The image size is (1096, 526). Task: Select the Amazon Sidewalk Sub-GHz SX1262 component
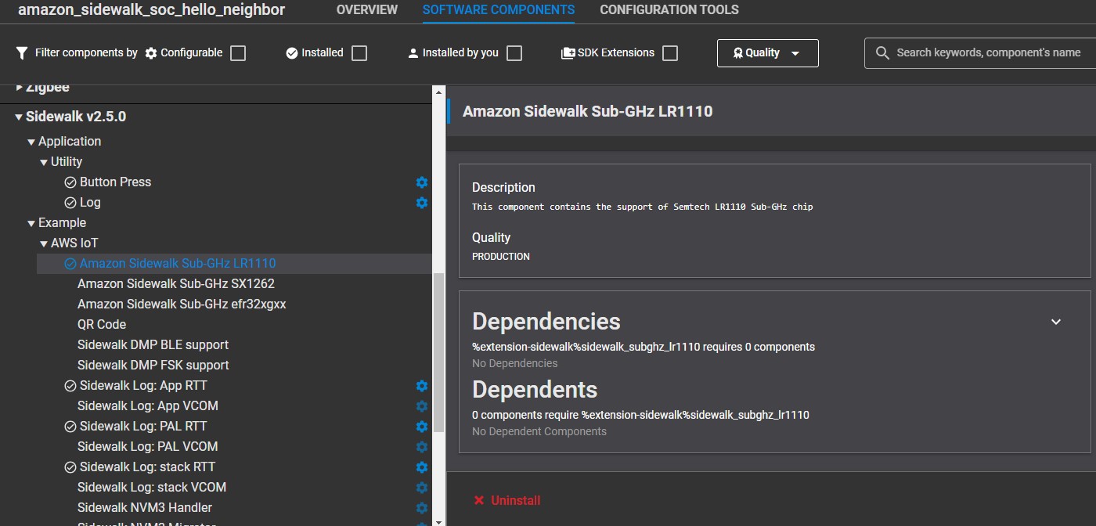click(x=176, y=283)
